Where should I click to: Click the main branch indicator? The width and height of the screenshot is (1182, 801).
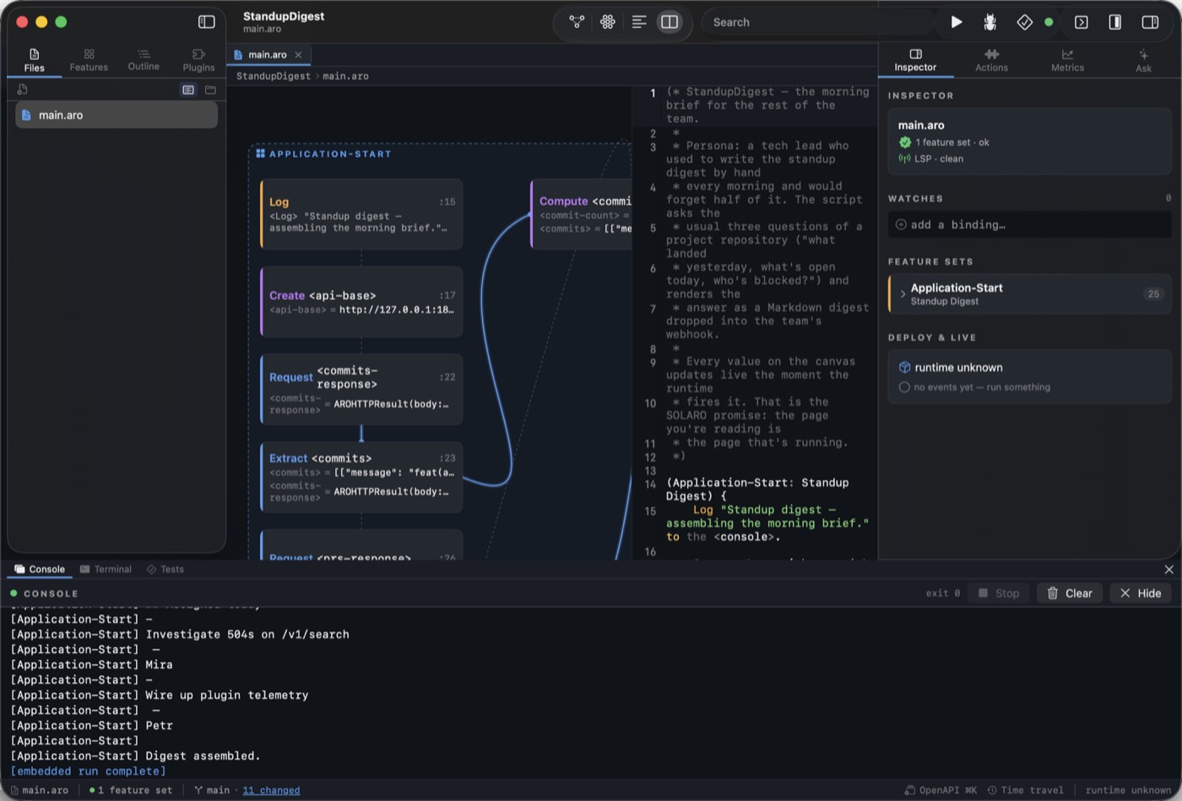[211, 791]
